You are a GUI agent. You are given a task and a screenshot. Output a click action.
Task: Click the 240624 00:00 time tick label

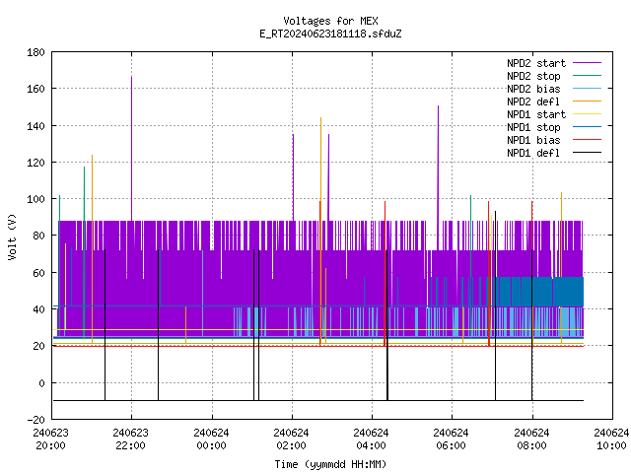pyautogui.click(x=211, y=439)
